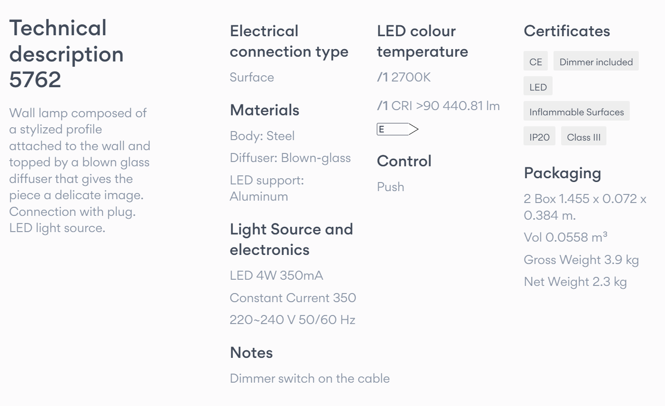Click the LED colour temperature heading
Viewport: 665px width, 406px height.
tap(423, 41)
